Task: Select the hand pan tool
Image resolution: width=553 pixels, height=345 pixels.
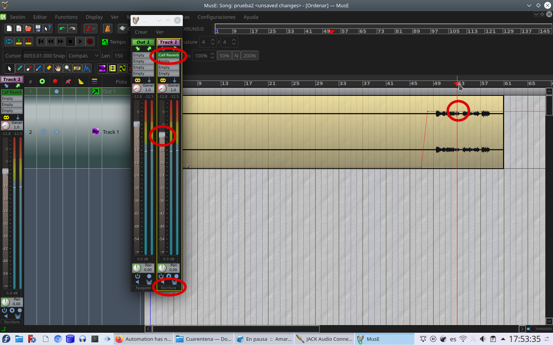Action: [58, 68]
